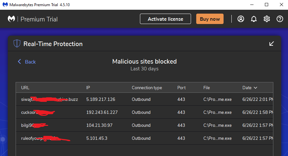Click the Real-Time Protection shield icon
This screenshot has width=288, height=156.
[17, 44]
